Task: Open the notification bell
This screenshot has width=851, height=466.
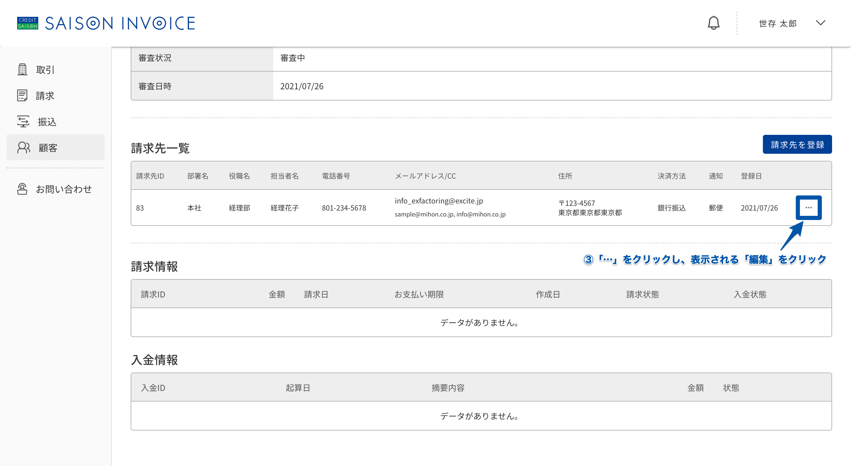Action: (x=714, y=23)
